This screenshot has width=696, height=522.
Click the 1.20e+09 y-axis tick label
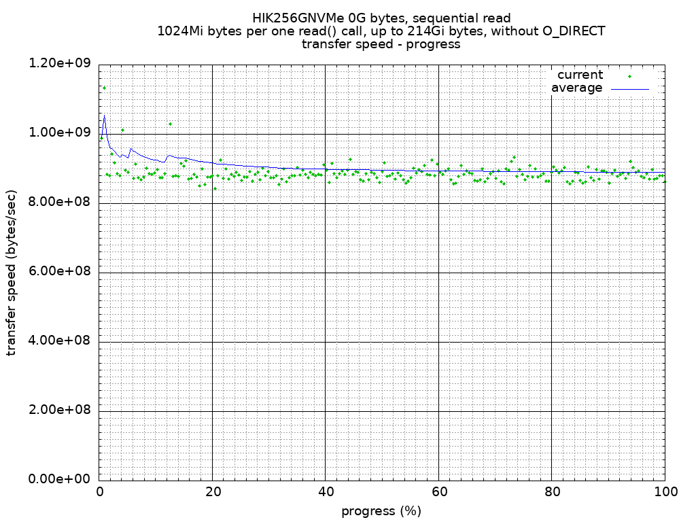[x=60, y=63]
